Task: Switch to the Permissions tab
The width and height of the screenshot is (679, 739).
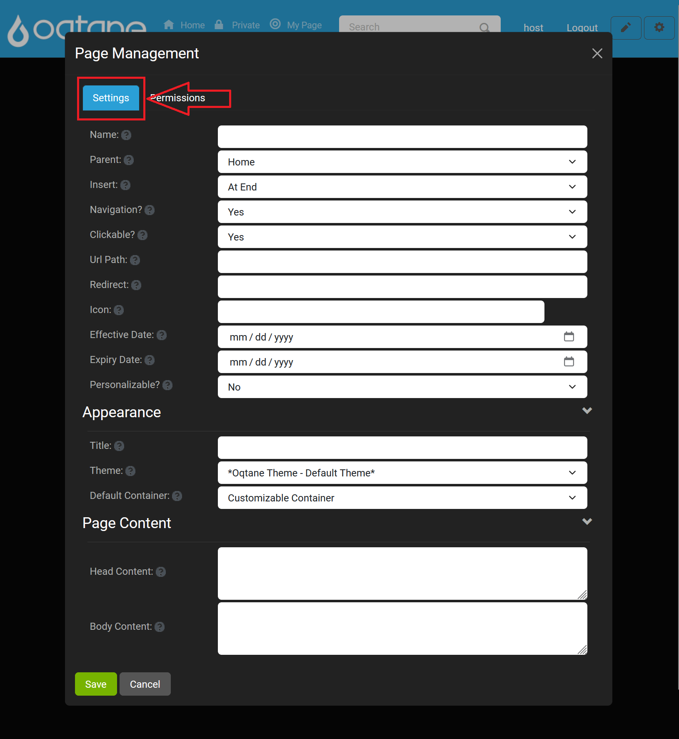Action: click(178, 98)
